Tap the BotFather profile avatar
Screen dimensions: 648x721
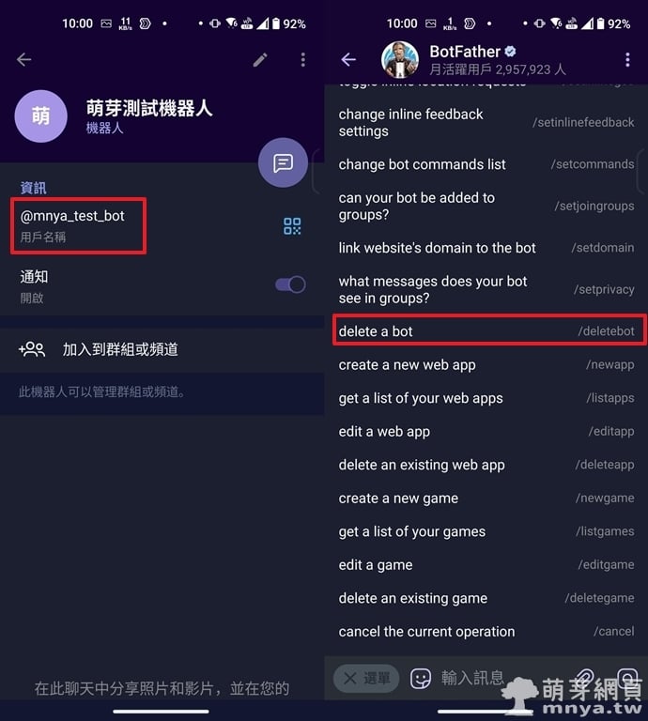click(x=400, y=59)
